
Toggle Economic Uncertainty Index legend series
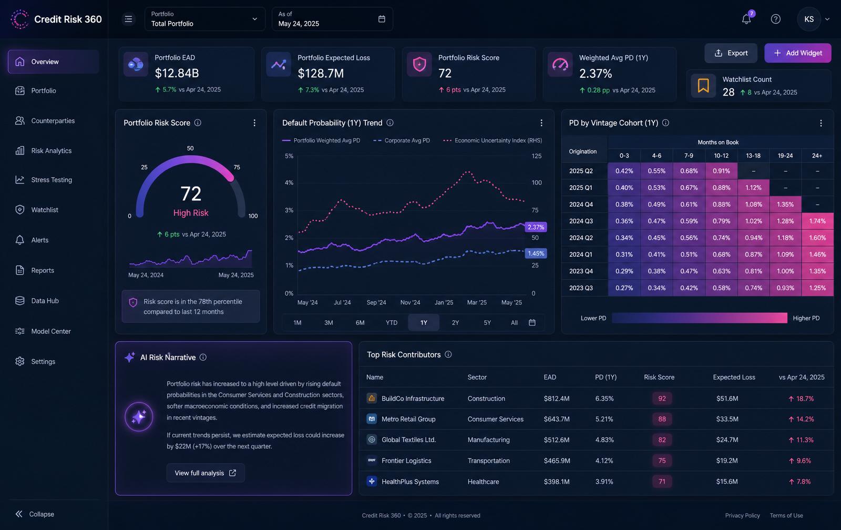493,140
